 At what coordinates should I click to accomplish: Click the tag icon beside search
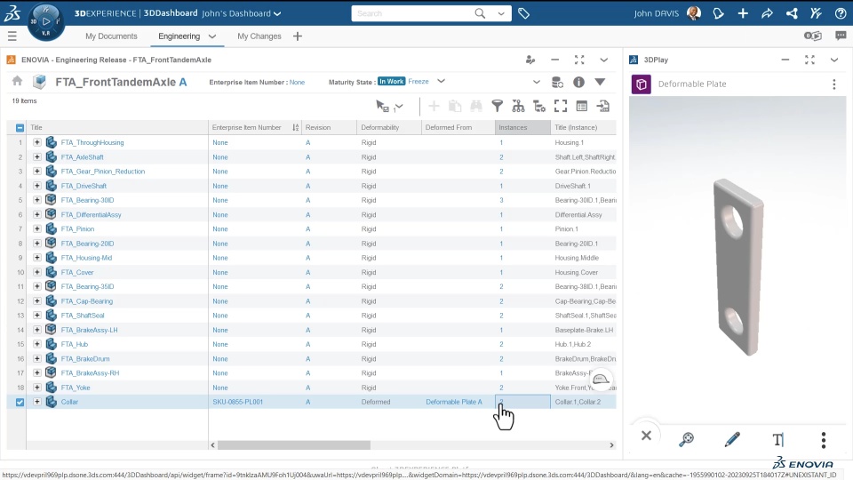523,13
